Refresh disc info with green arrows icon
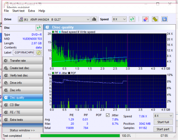Screen dimensions: 178x140 coord(39,28)
